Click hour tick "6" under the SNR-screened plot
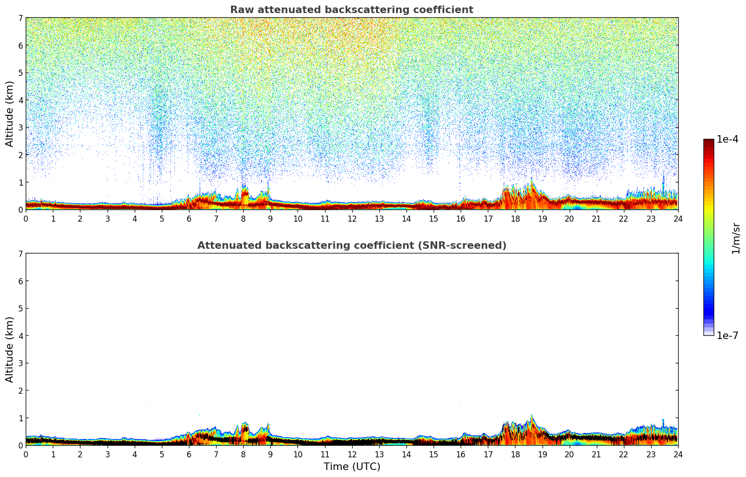 tap(189, 454)
